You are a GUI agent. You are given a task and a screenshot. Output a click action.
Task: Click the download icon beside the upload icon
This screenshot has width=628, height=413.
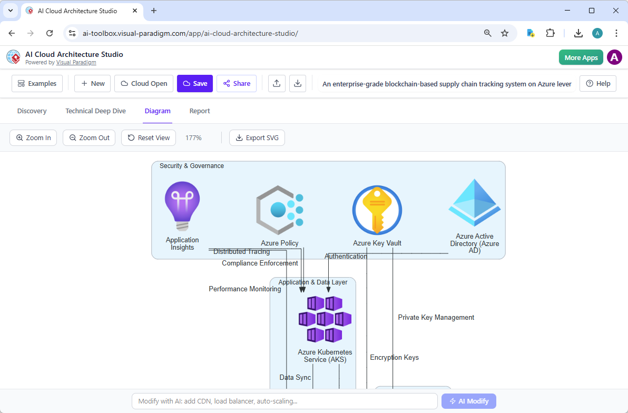[298, 83]
